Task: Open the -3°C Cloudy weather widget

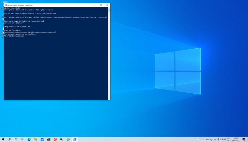Action: [x=205, y=139]
